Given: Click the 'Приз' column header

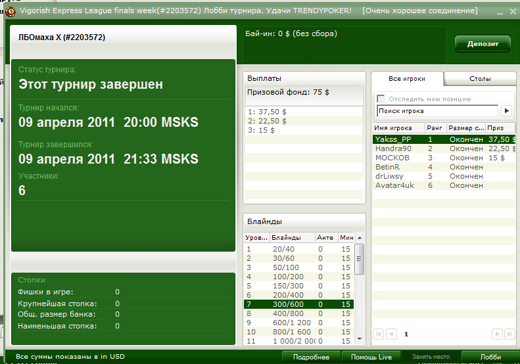Looking at the screenshot, I should tap(500, 128).
